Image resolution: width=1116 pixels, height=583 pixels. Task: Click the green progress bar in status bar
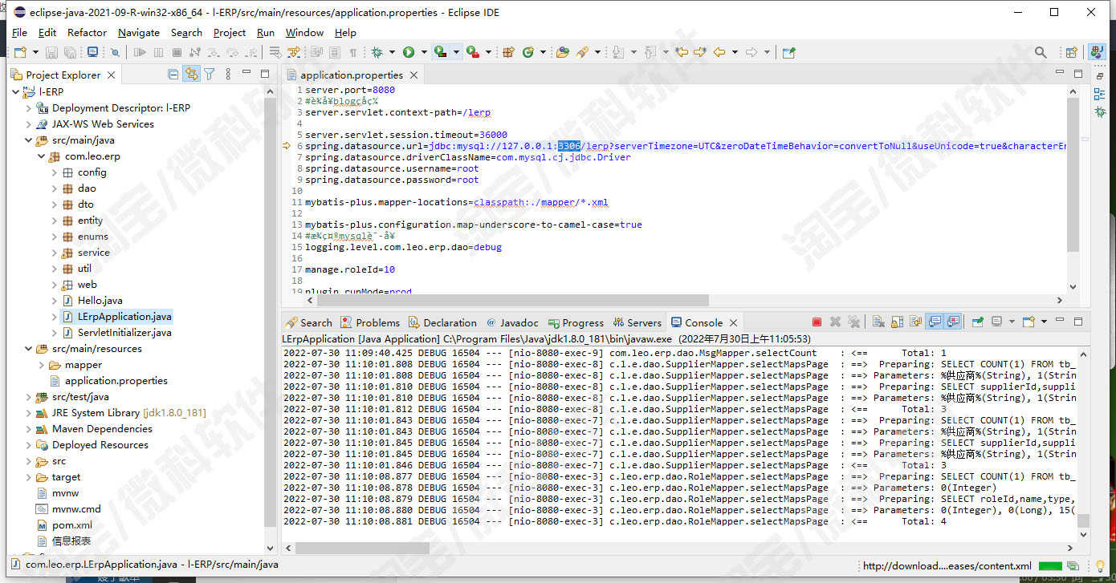click(x=1050, y=565)
